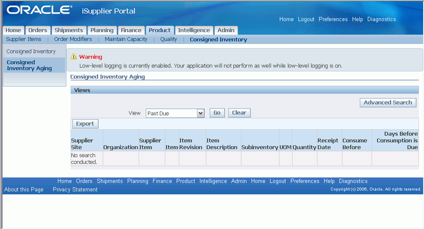Click the footer Logout link

(278, 181)
